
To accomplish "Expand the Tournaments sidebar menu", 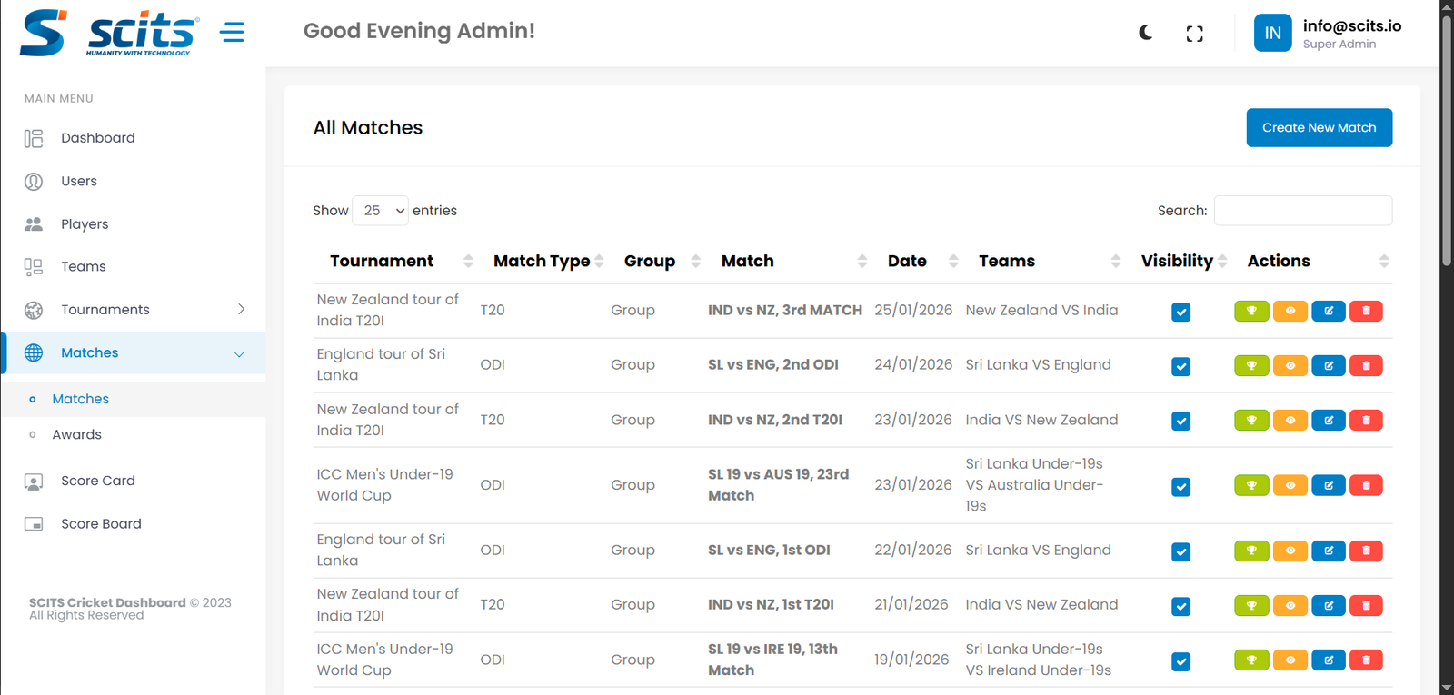I will tap(134, 310).
